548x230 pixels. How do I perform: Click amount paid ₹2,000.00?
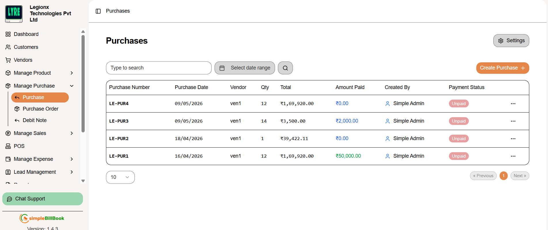347,121
